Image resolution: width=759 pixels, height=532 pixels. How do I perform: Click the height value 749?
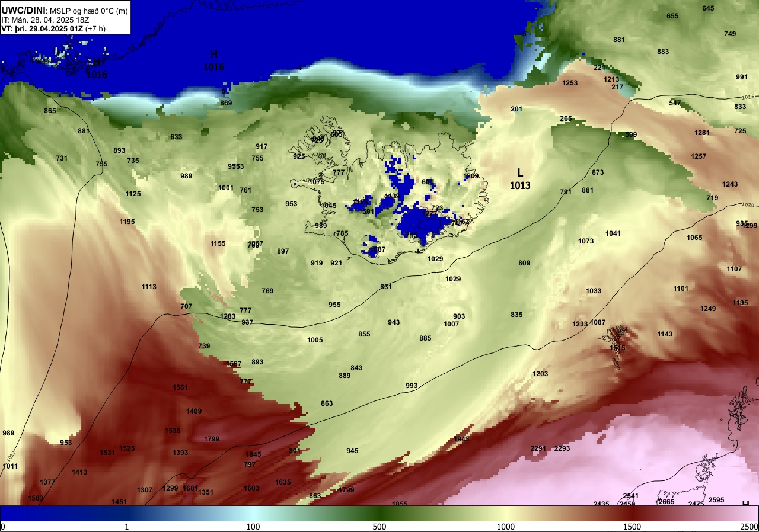[730, 34]
